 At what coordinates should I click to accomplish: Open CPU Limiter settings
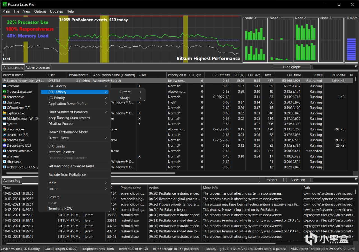pyautogui.click(x=74, y=146)
